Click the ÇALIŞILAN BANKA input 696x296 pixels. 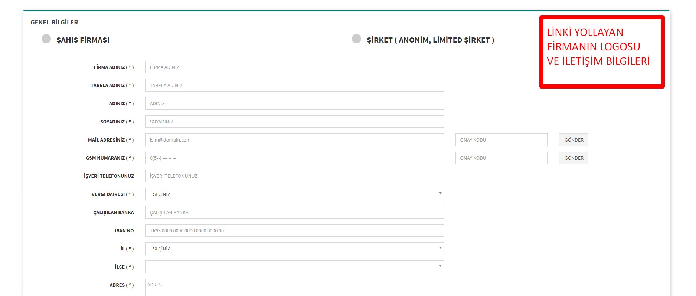[294, 212]
